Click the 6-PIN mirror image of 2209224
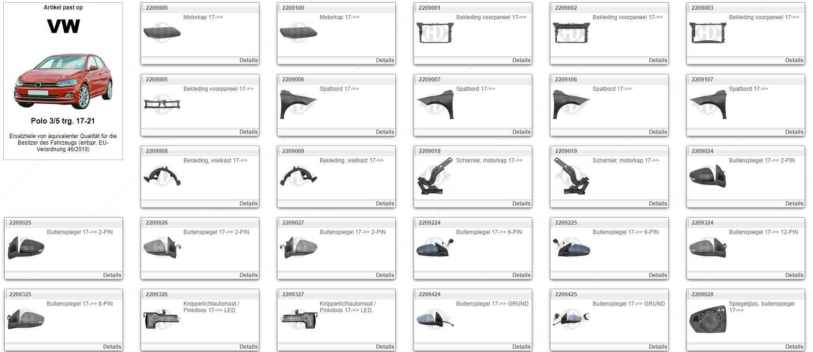 coord(435,248)
